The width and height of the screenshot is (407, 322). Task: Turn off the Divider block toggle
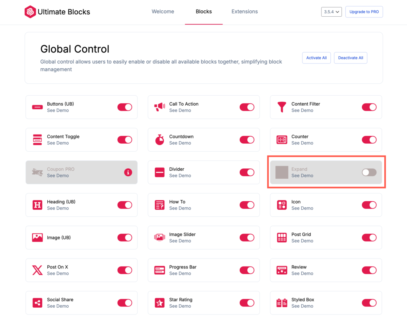coord(247,172)
